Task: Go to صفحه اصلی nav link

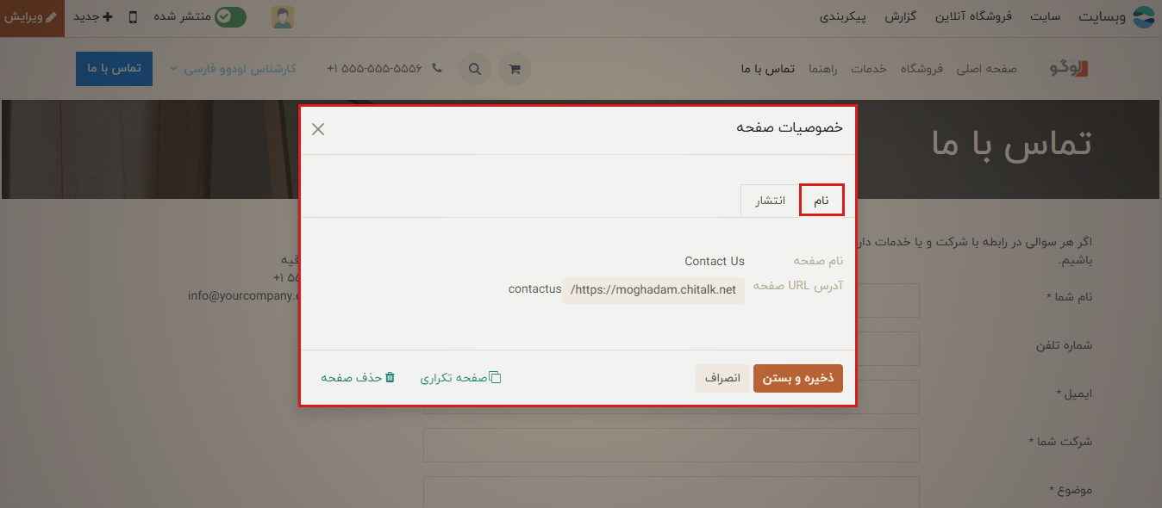Action: point(987,69)
